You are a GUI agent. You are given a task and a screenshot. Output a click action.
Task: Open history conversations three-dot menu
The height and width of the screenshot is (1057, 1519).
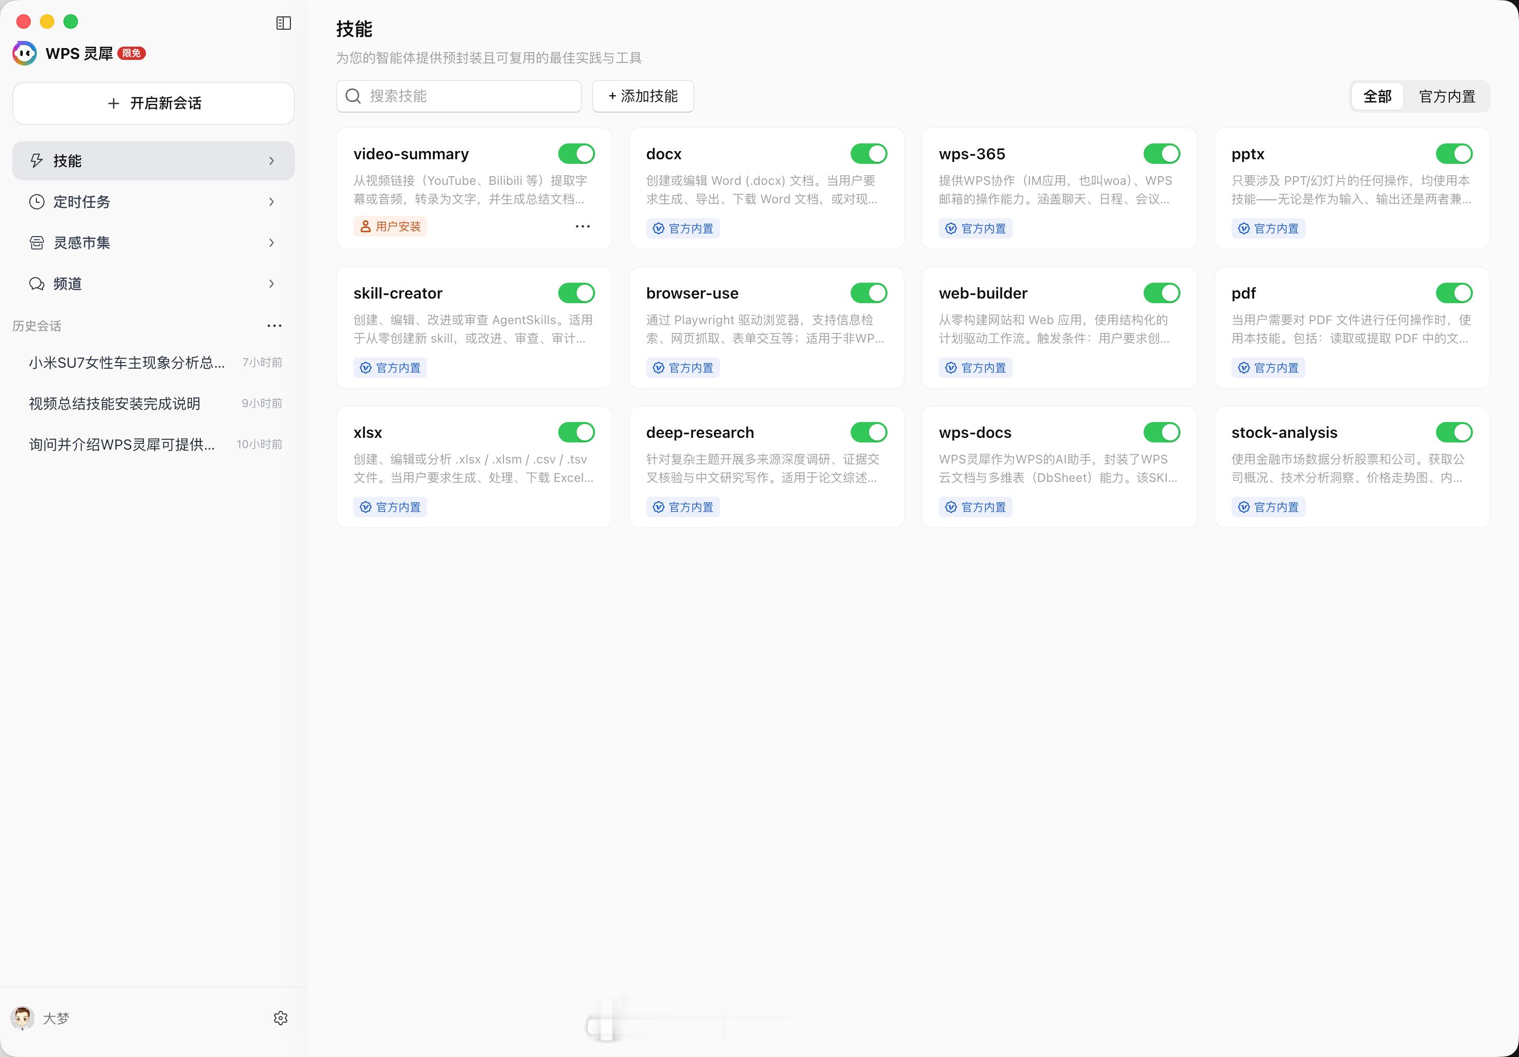coord(274,325)
